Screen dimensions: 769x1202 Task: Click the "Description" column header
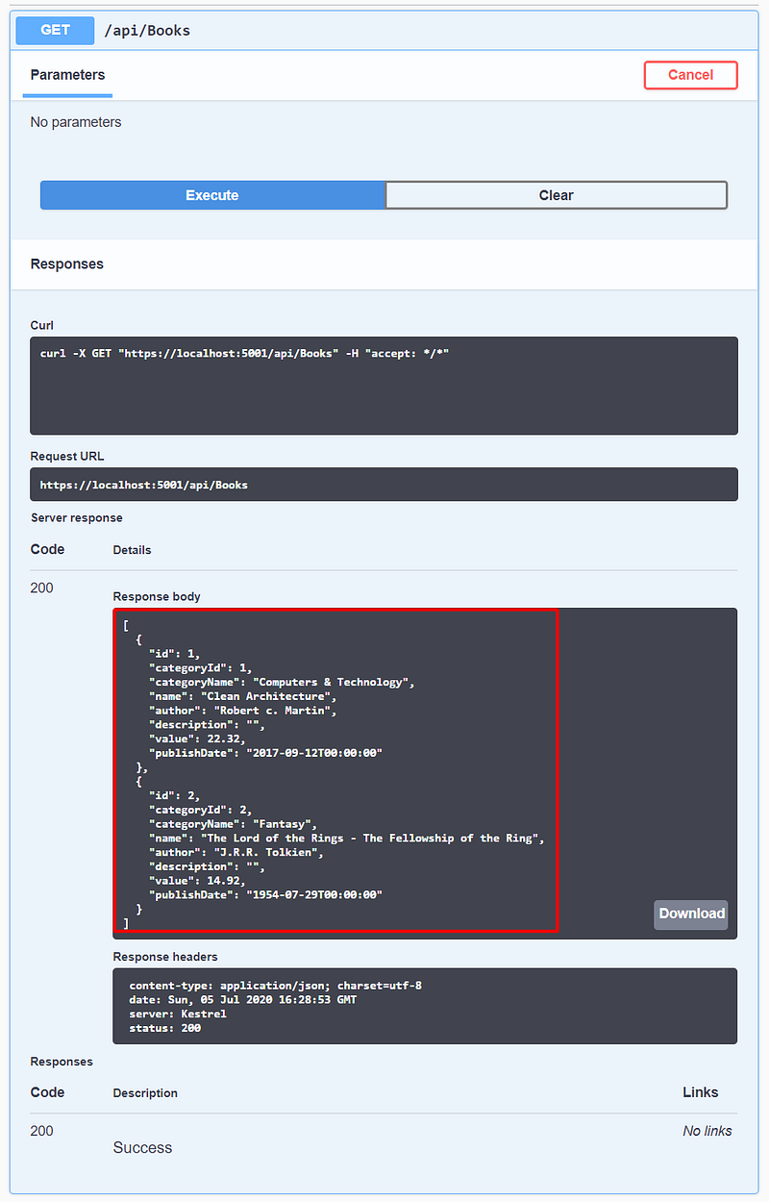(x=145, y=1092)
